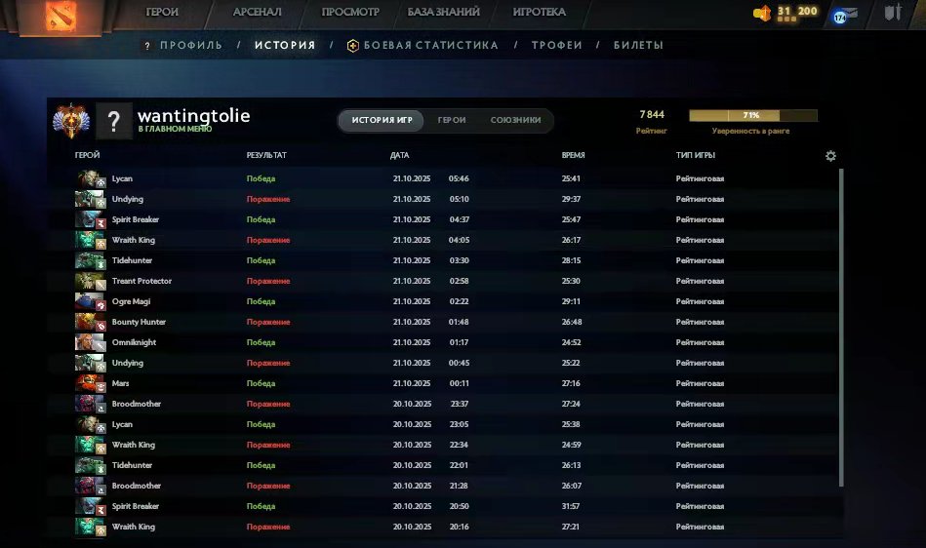Image resolution: width=926 pixels, height=548 pixels.
Task: Click the Mars hero portrait
Action: pyautogui.click(x=90, y=383)
